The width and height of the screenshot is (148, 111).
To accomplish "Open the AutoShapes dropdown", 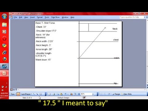I will [x=26, y=94].
